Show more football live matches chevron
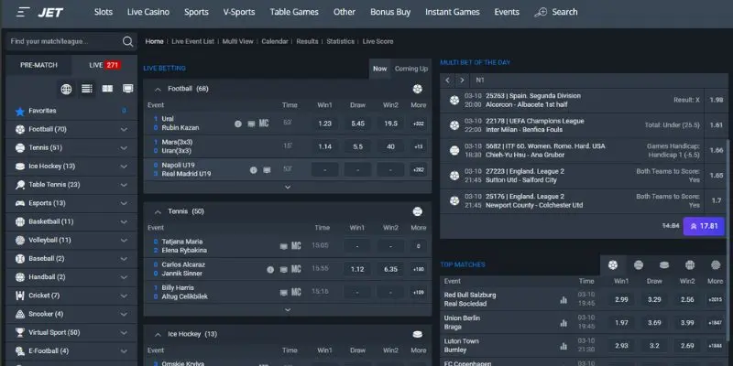Viewport: 733px width, 366px height. 288,187
